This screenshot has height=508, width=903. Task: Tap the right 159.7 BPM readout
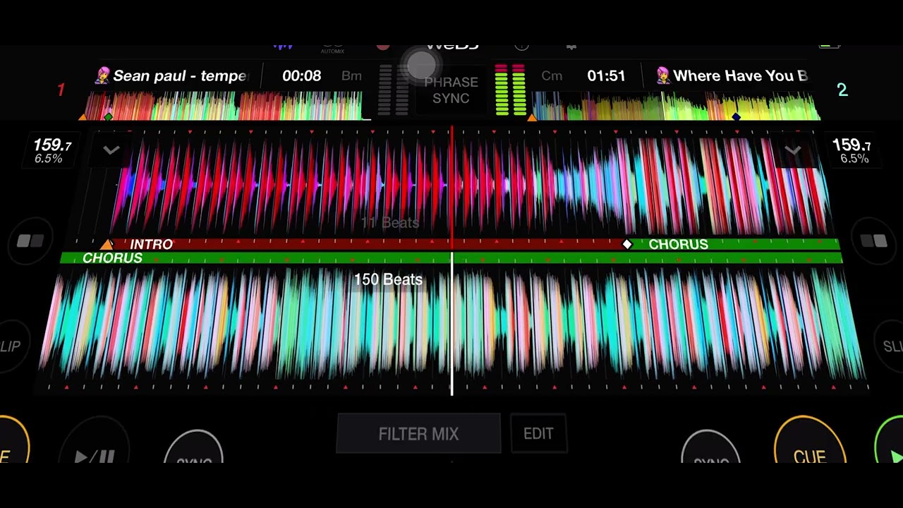(852, 145)
